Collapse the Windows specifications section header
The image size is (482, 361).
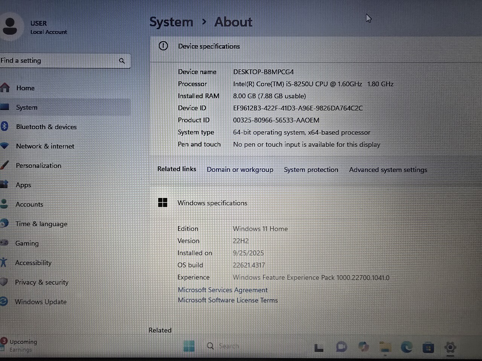[x=316, y=203]
